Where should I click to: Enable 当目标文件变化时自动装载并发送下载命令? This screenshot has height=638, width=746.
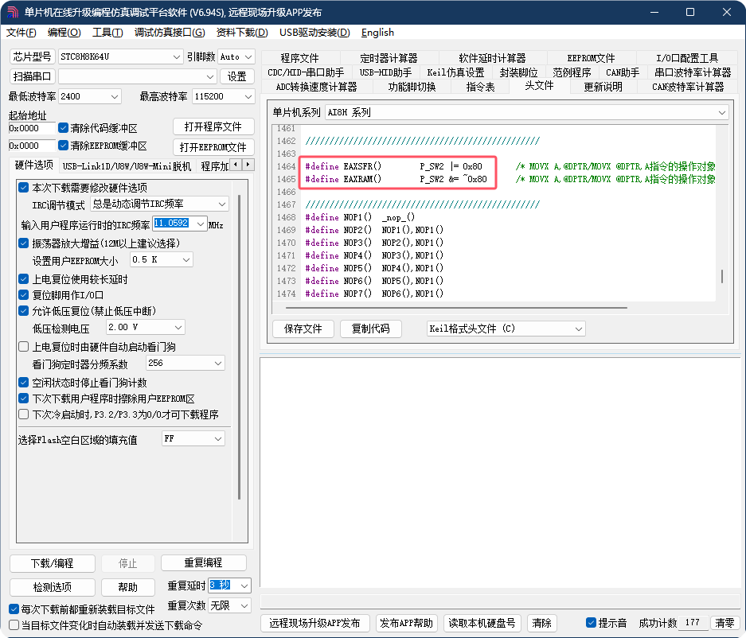pyautogui.click(x=14, y=624)
